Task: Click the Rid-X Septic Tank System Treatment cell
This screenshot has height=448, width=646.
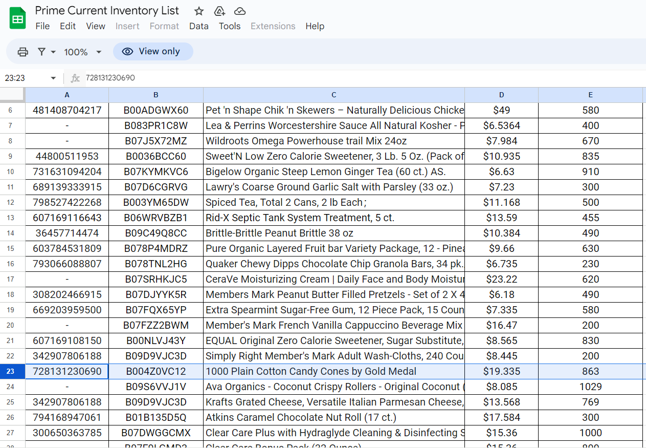Action: pyautogui.click(x=334, y=218)
